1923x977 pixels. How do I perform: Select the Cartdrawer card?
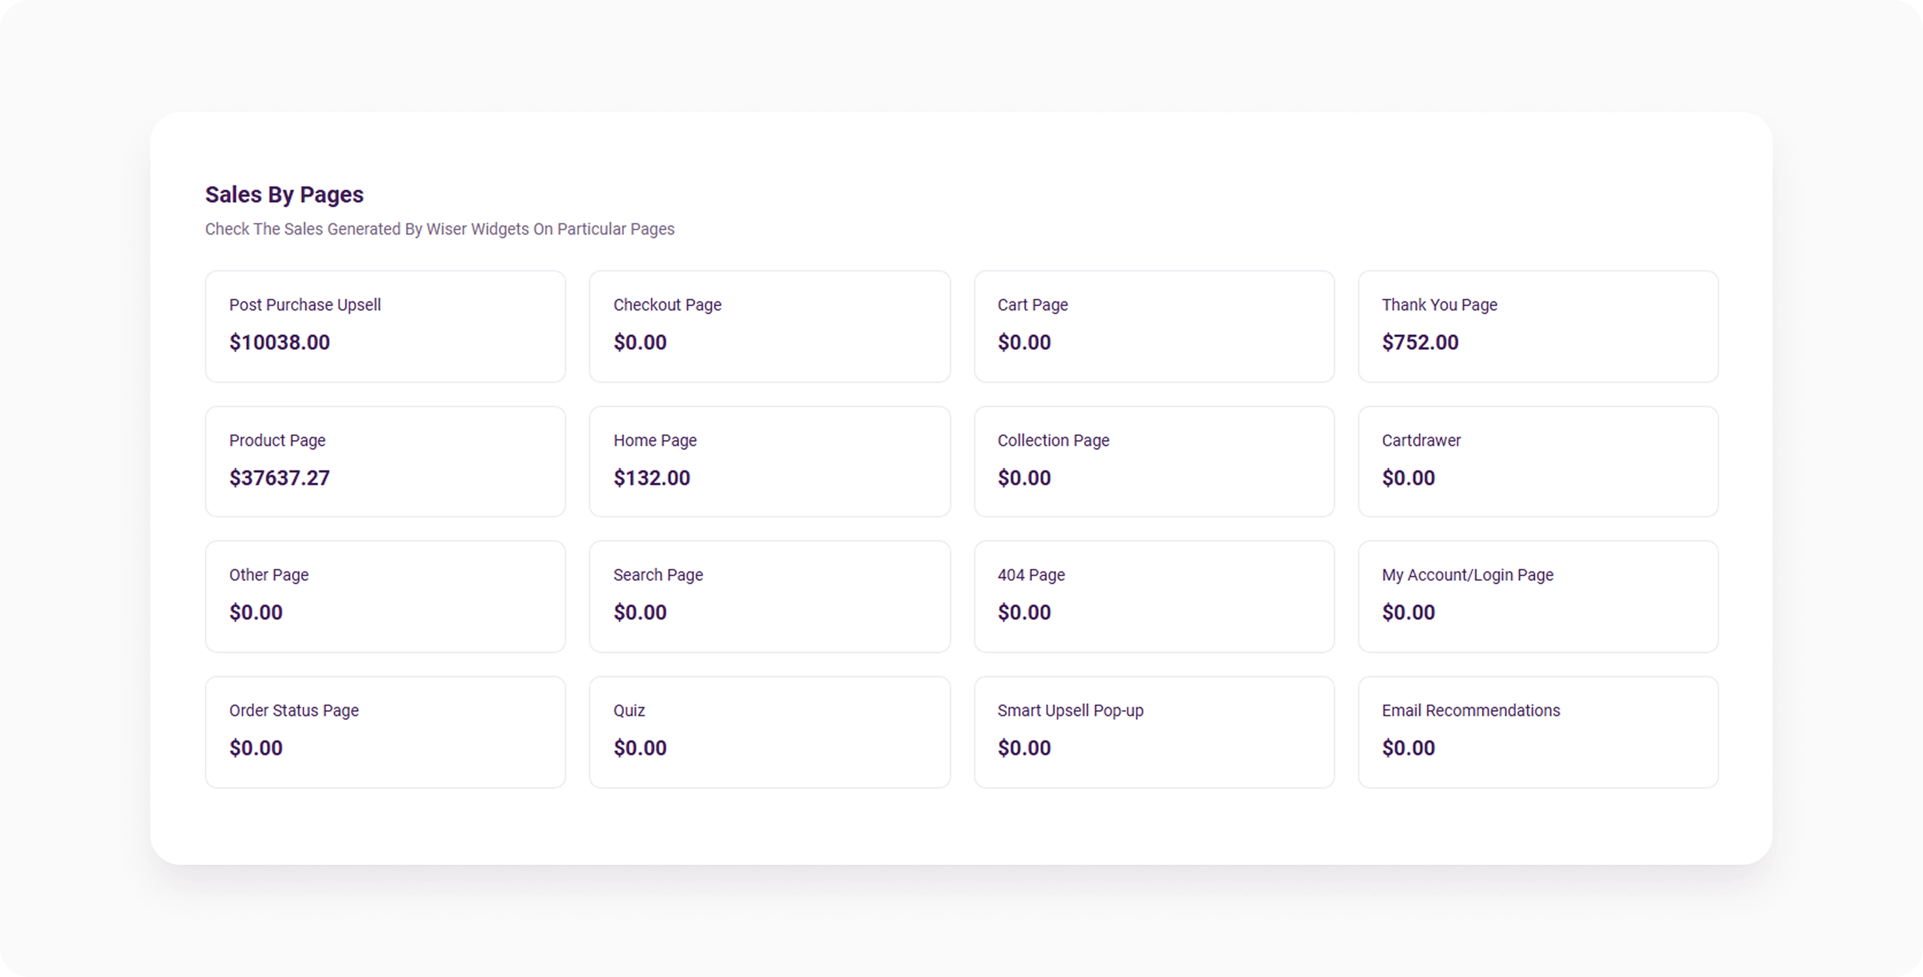click(1538, 461)
